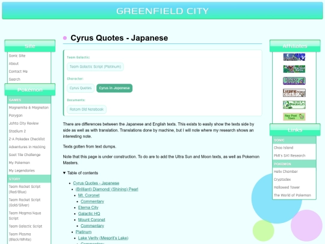Viewport: 325px width, 244px height.
Task: Click the POKEMON links category header
Action: pos(294,164)
